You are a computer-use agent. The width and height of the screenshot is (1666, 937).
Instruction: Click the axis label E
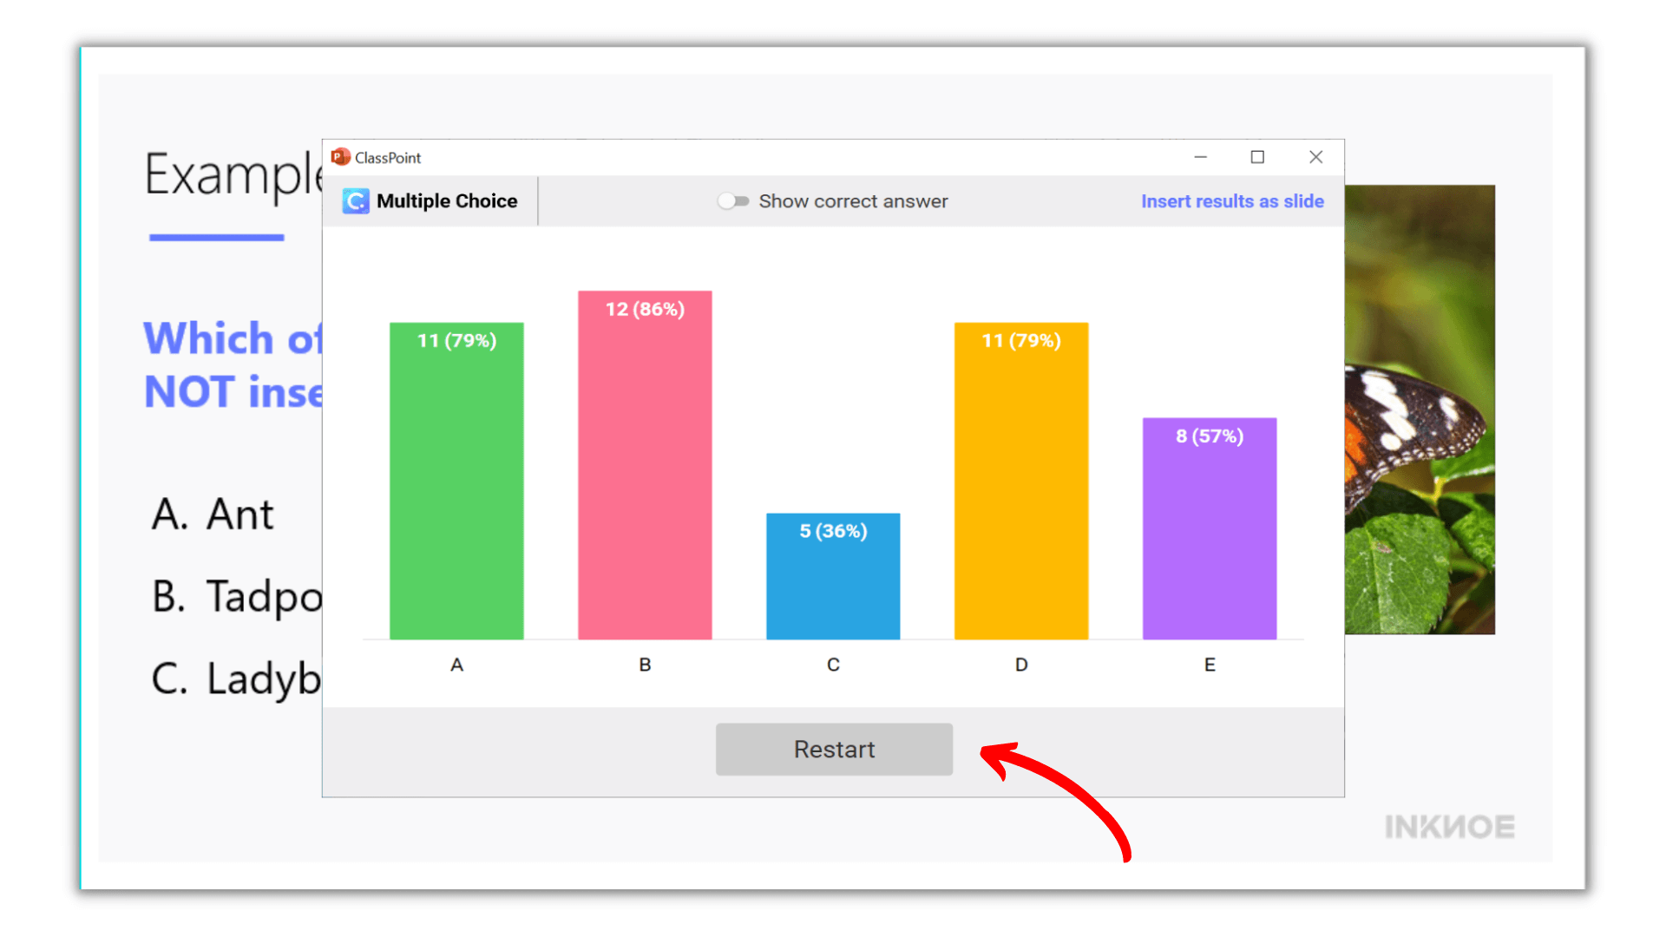coord(1209,665)
